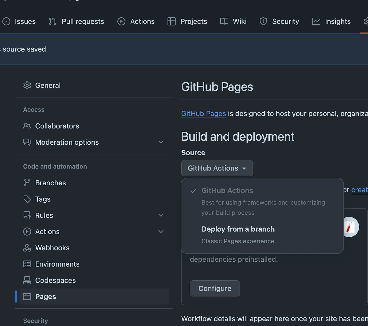Image resolution: width=368 pixels, height=326 pixels.
Task: Open the GitHub Actions source dropdown
Action: [x=217, y=168]
